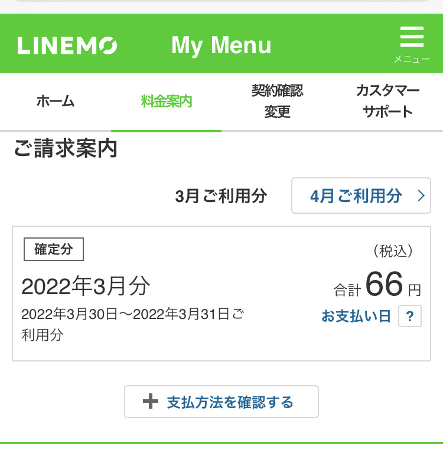Screen dimensions: 443x453
Task: View the 4月ご利用分 billing
Action: 356,196
